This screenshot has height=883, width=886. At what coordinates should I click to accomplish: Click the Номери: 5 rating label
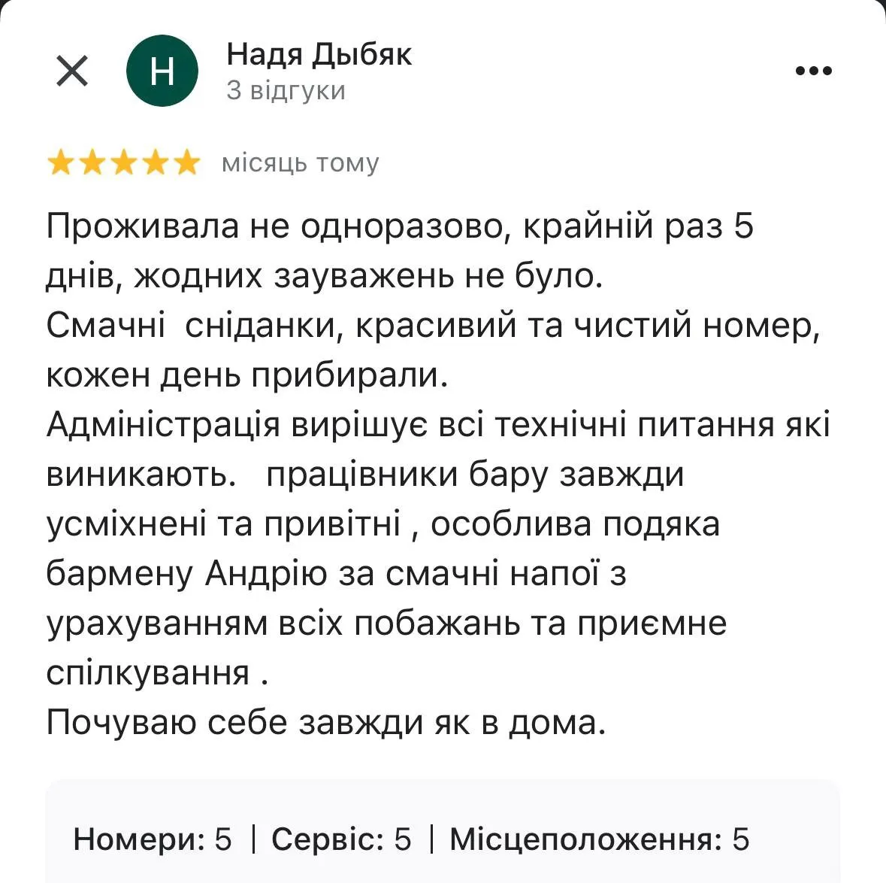point(153,839)
